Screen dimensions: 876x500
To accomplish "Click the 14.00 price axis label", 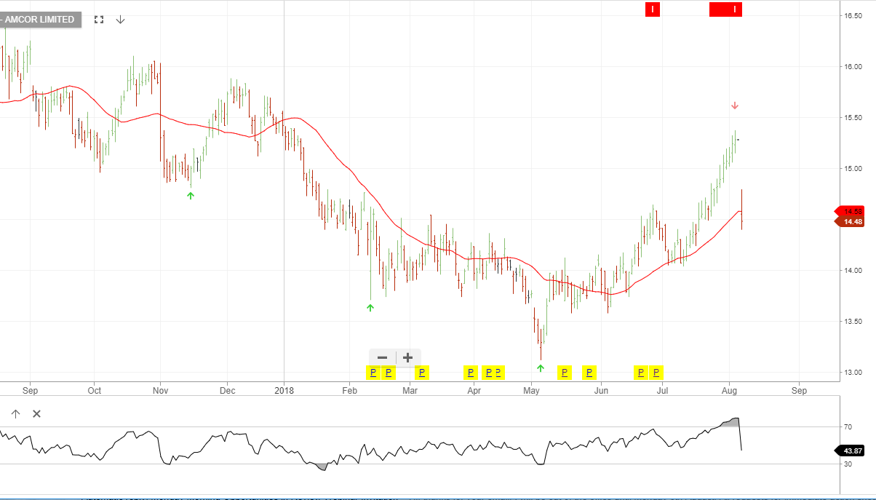I will (x=853, y=270).
